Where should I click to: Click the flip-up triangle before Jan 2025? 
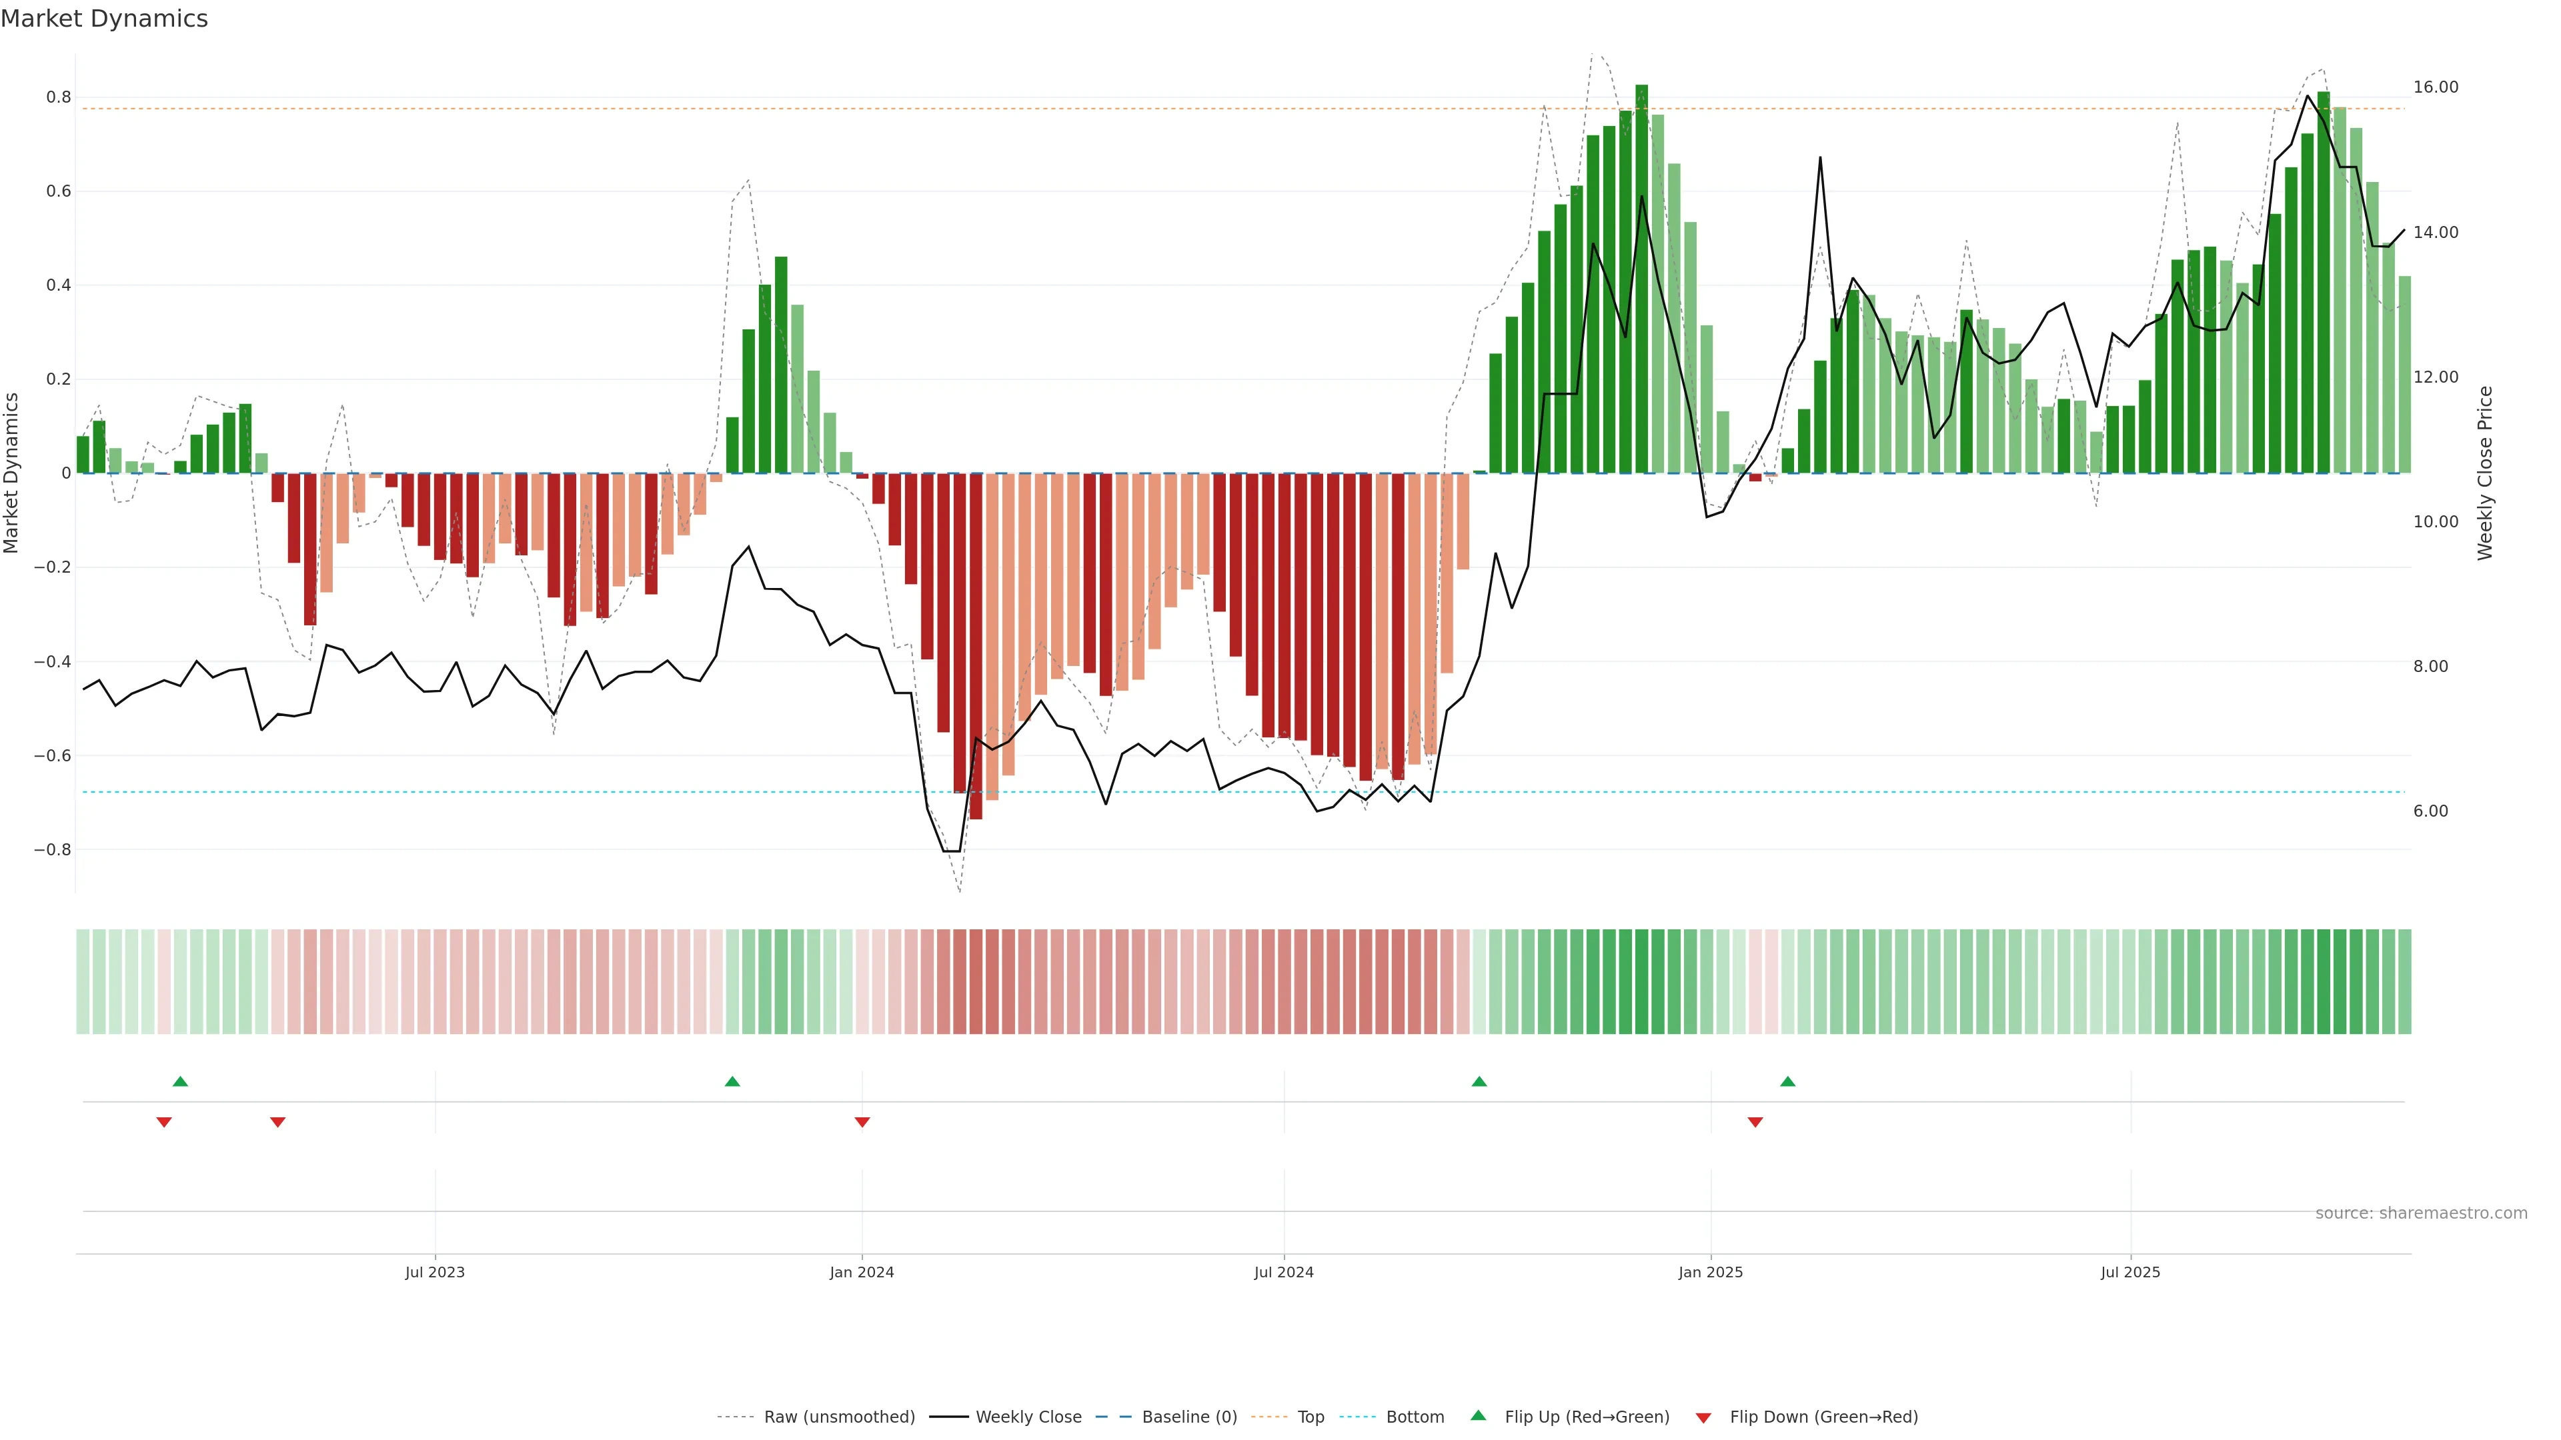[x=1479, y=1081]
